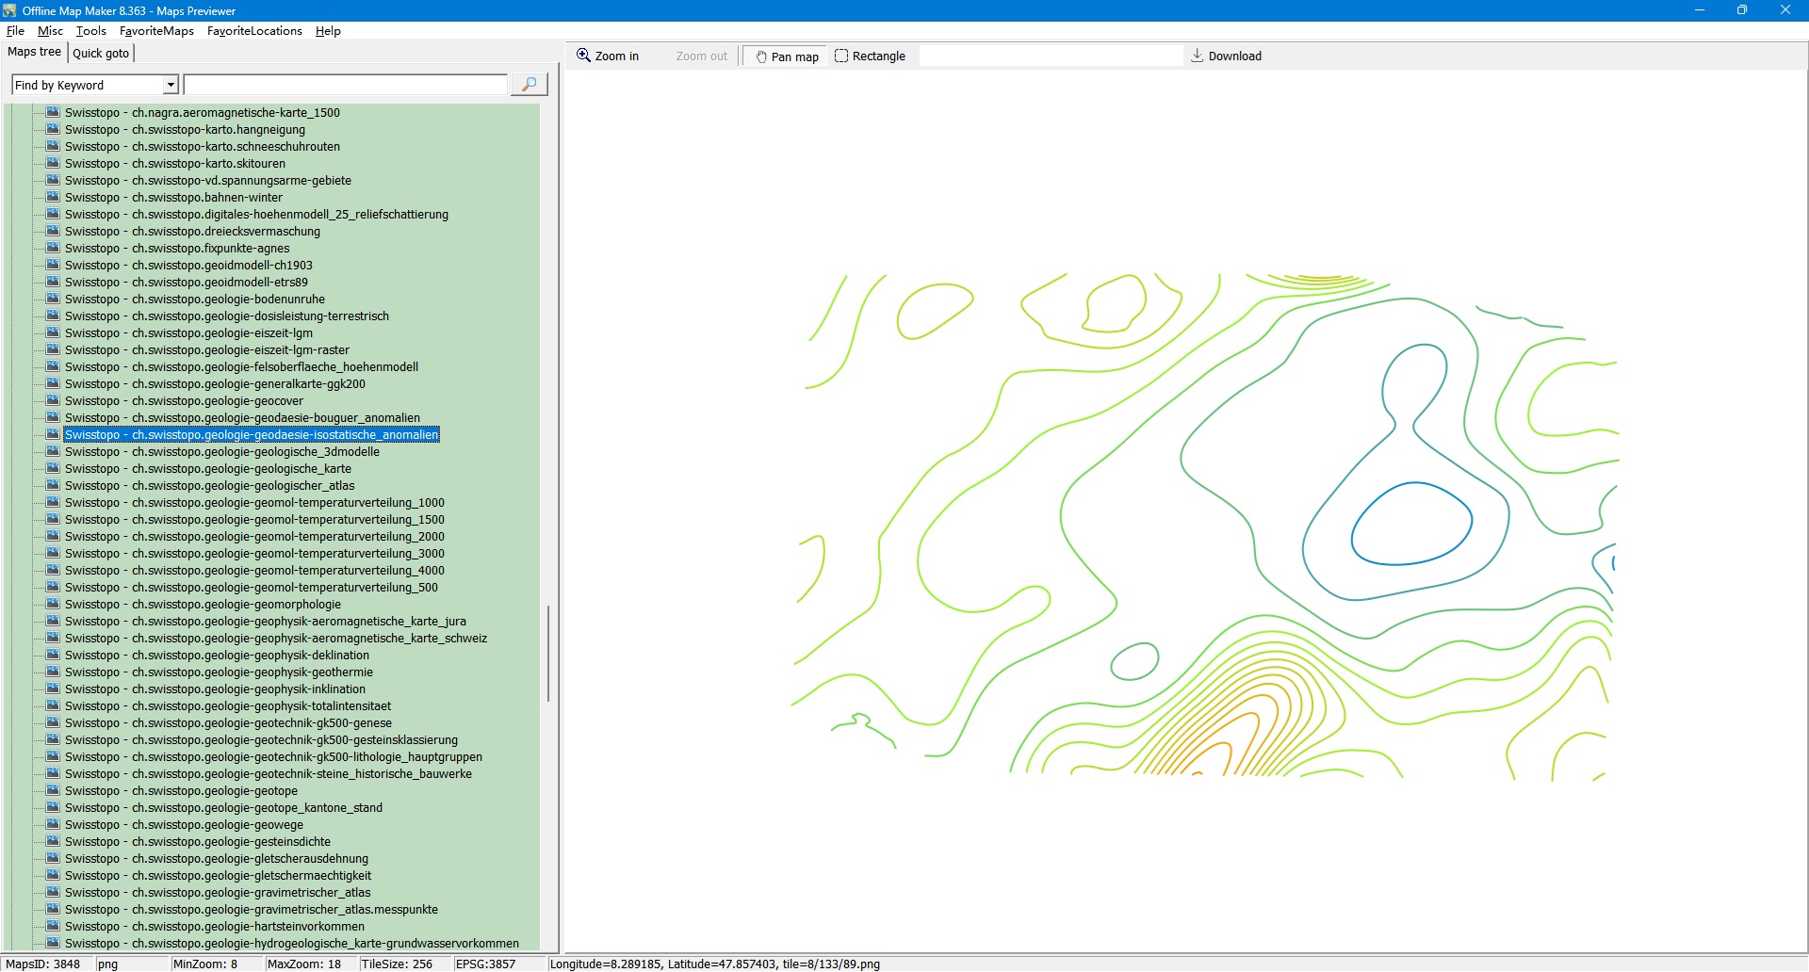The height and width of the screenshot is (972, 1809).
Task: Select the geologie-geodaesie-bouguer_anomalien map
Action: tap(242, 417)
